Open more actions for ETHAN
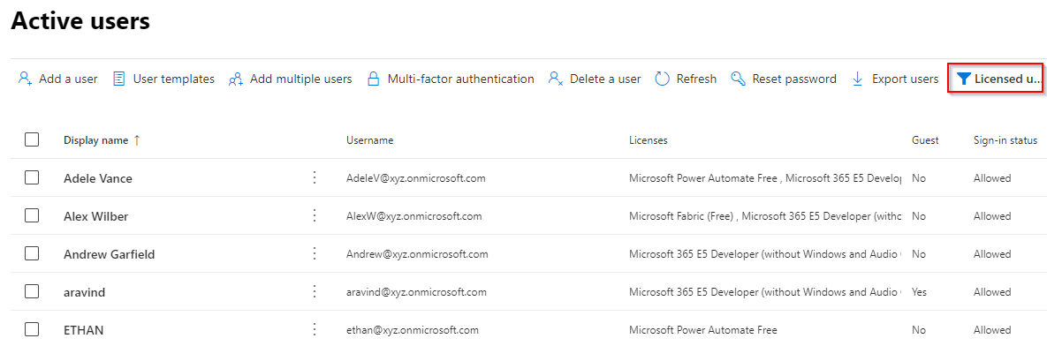 (x=315, y=330)
